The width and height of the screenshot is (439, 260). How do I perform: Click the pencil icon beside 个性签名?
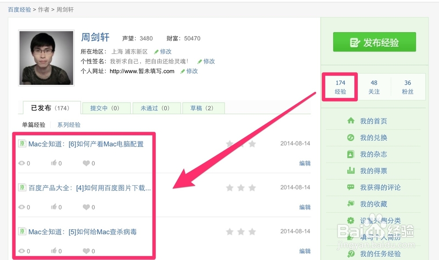[200, 62]
